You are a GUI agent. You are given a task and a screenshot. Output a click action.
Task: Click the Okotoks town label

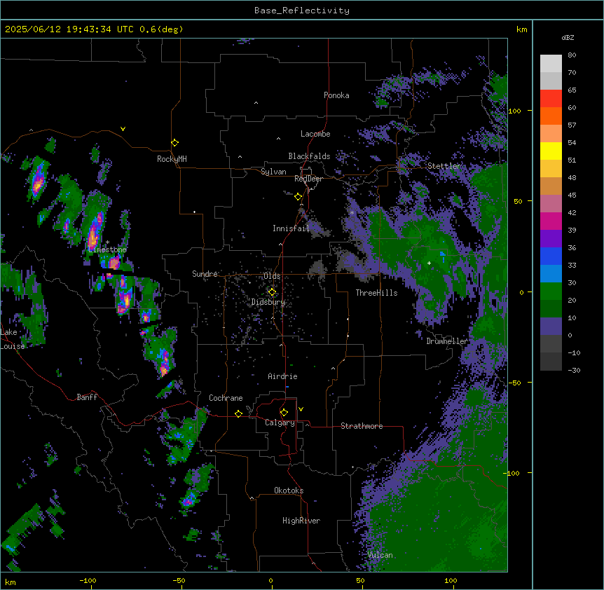point(289,490)
